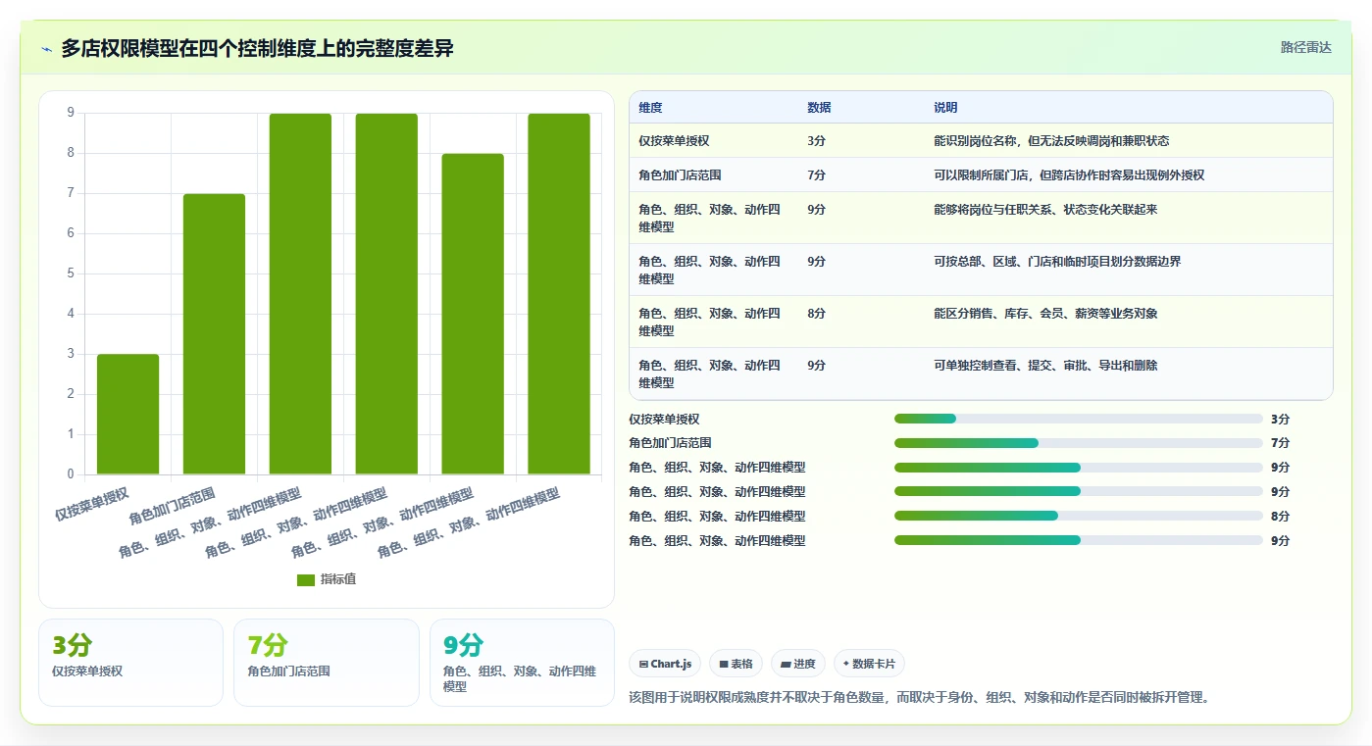Screen dimensions: 1372x746
Task: Click the 说明 column header
Action: pos(945,108)
